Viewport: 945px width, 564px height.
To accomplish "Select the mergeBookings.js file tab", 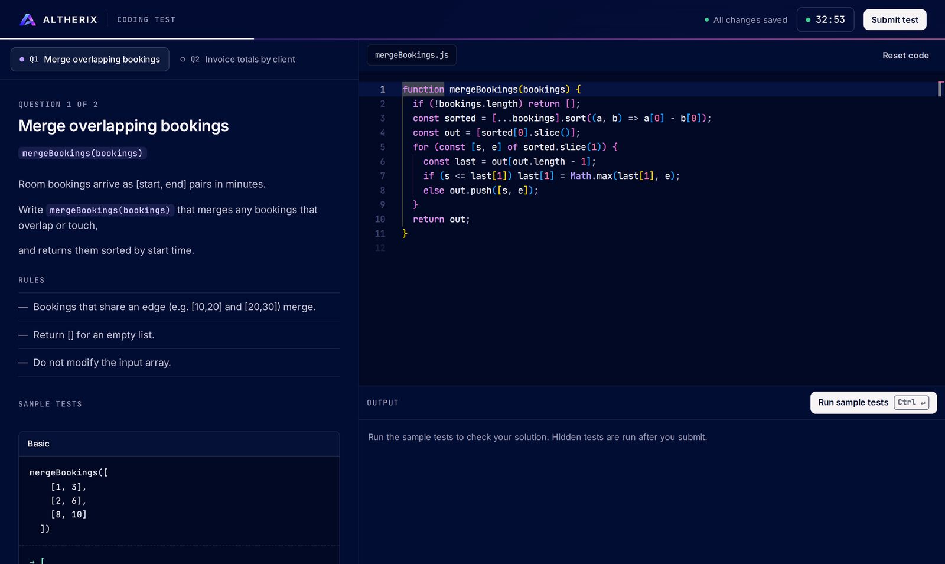I will click(x=412, y=55).
